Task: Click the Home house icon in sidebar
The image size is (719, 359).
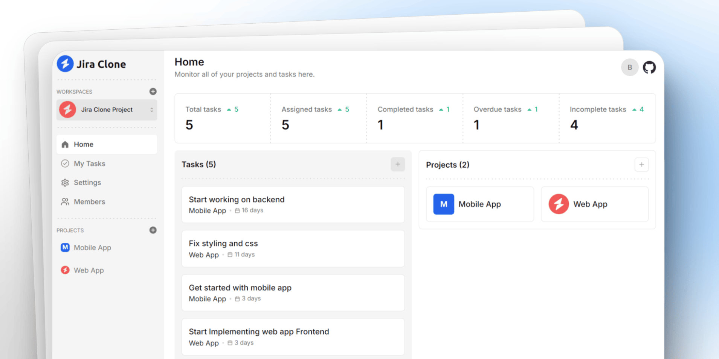Action: click(x=65, y=144)
